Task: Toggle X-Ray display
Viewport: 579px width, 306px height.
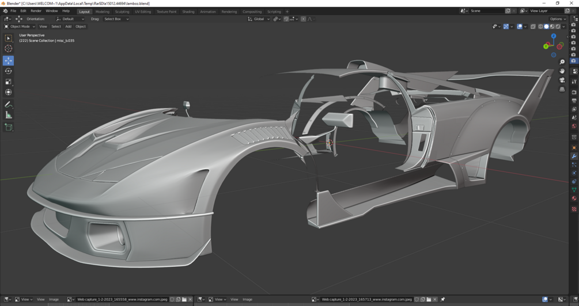Action: tap(533, 26)
